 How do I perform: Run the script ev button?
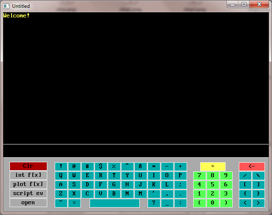[x=28, y=194]
